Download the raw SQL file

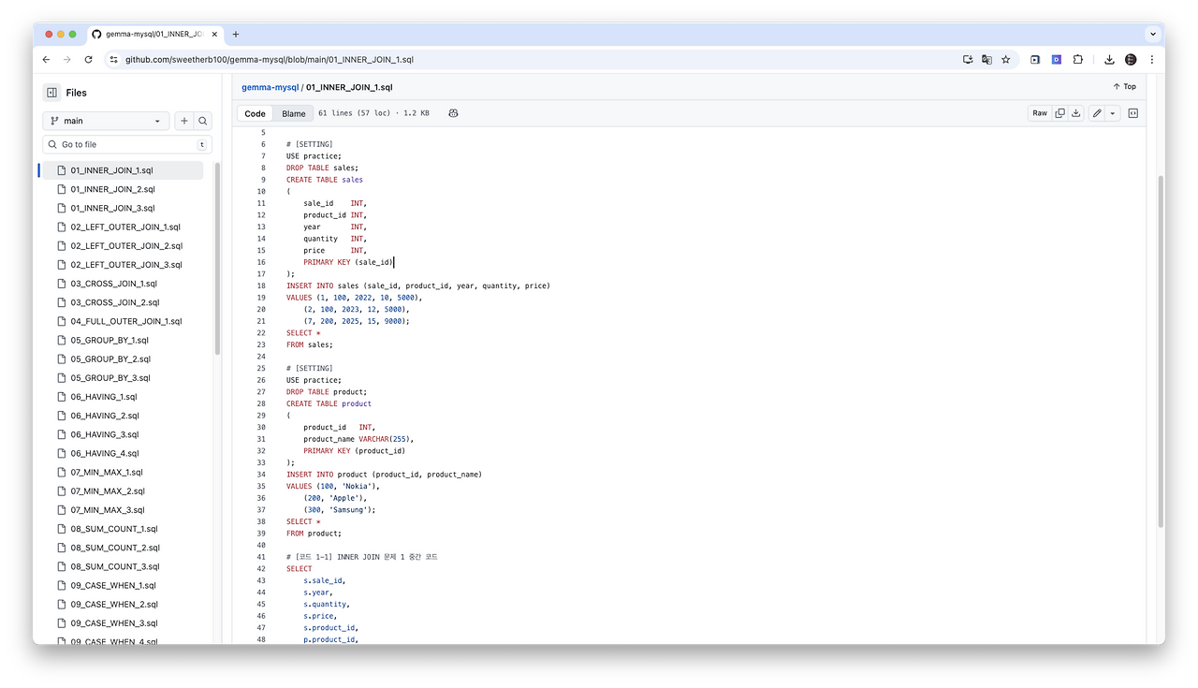(x=1076, y=113)
